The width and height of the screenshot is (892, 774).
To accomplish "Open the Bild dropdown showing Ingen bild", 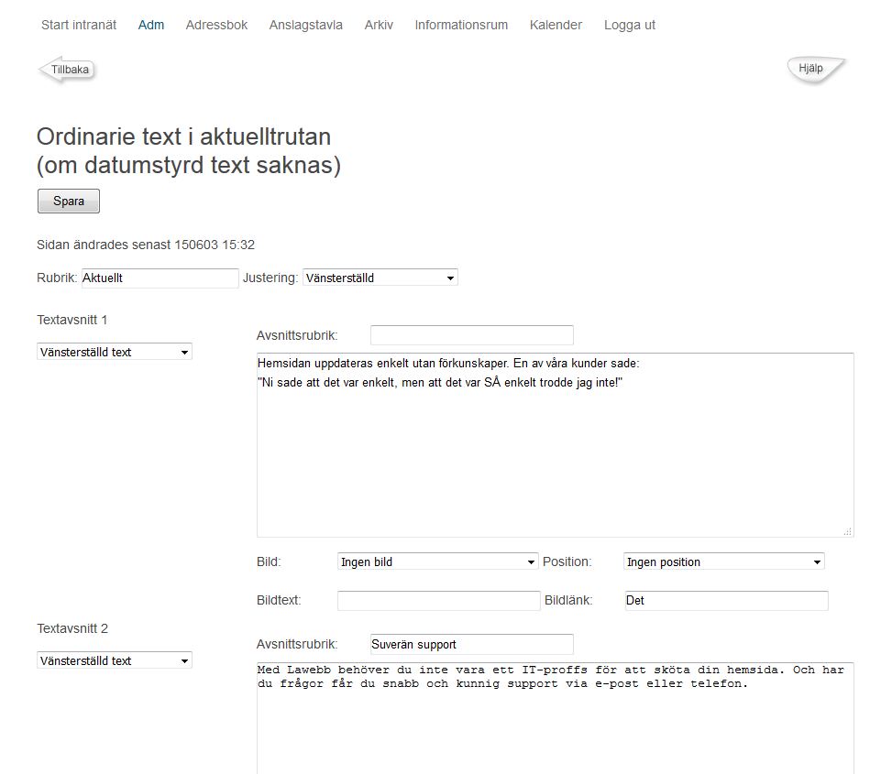I will [438, 561].
